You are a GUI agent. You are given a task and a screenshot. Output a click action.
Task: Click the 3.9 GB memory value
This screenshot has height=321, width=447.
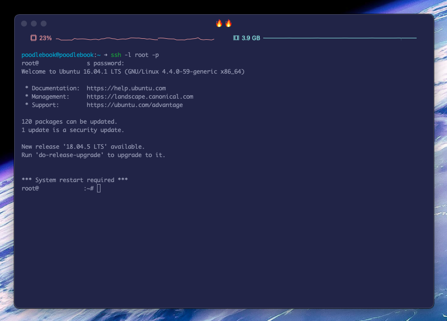point(251,38)
